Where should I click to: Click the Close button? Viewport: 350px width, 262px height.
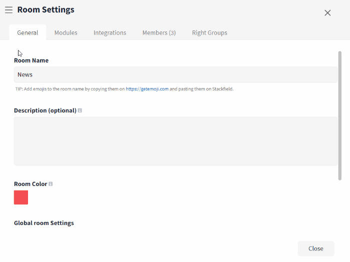click(x=316, y=248)
